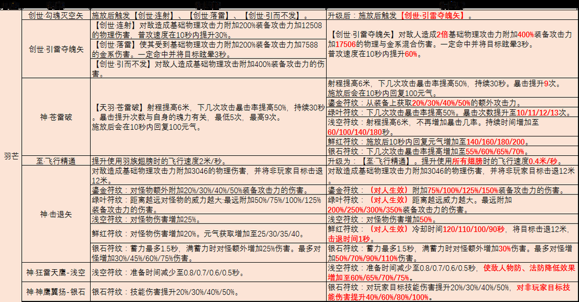Select the 银石符纹 cell with "30%/45%/60%/75%伤害"

click(208, 253)
